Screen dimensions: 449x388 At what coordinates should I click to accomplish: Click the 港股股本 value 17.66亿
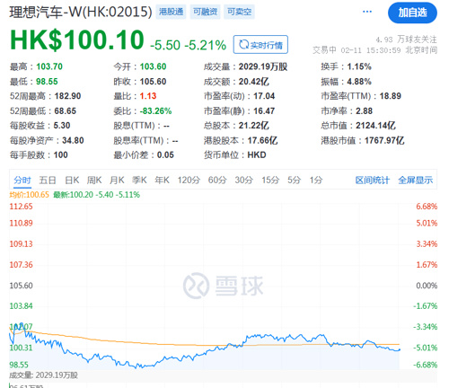pos(262,140)
